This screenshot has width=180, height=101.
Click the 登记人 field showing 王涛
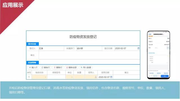point(51,49)
